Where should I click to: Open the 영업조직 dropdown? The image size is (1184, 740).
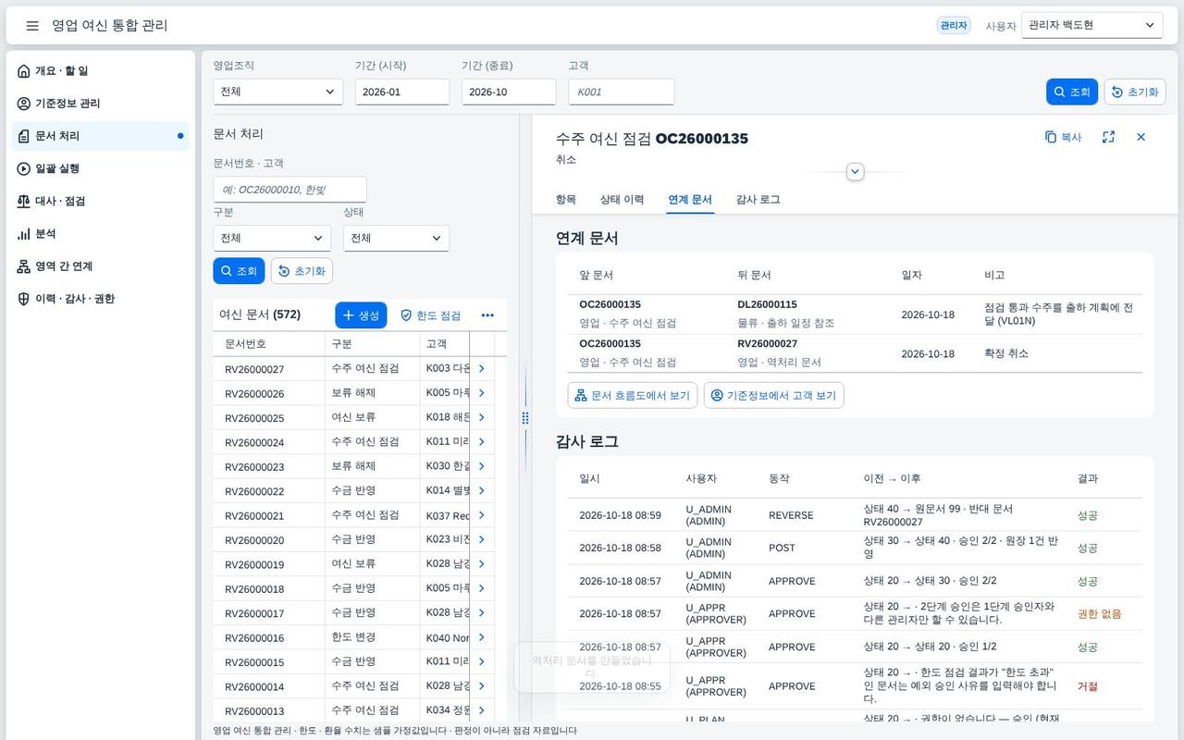[x=277, y=92]
